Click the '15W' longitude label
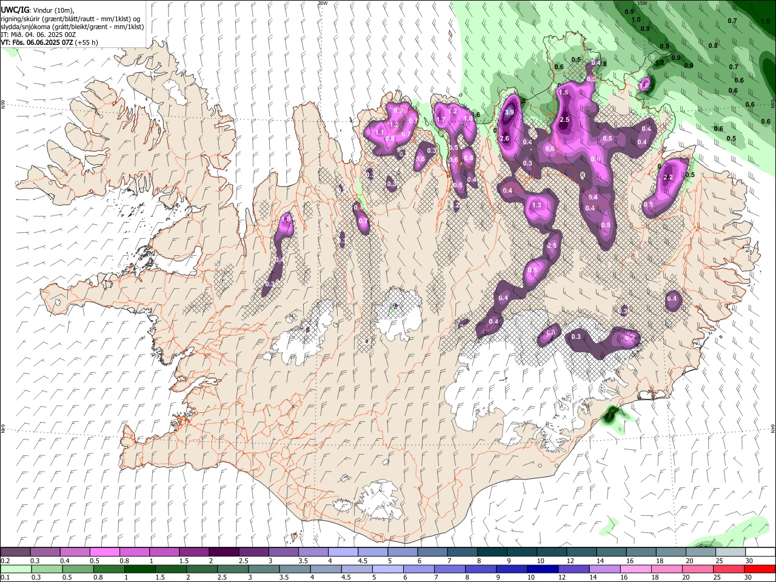The width and height of the screenshot is (776, 582). [643, 3]
